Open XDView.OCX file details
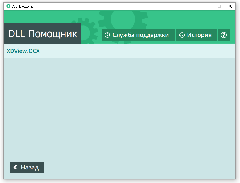 point(23,51)
